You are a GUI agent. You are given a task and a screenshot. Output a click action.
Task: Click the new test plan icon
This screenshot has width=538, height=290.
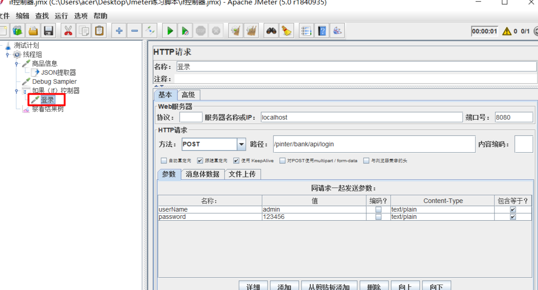pyautogui.click(x=4, y=31)
